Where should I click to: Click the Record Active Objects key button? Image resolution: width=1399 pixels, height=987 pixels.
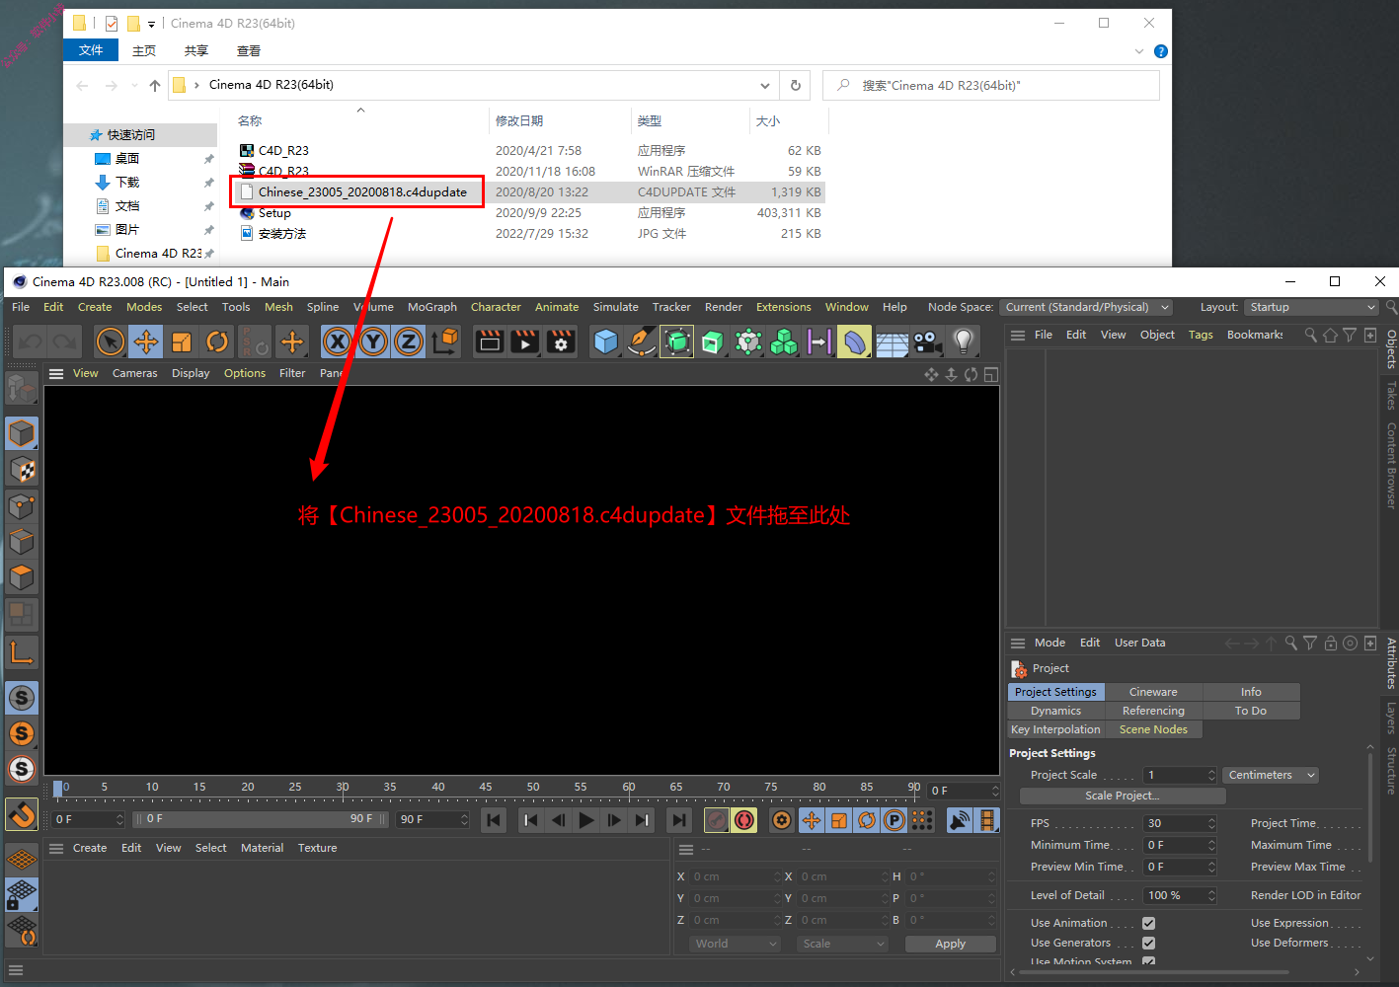click(717, 820)
